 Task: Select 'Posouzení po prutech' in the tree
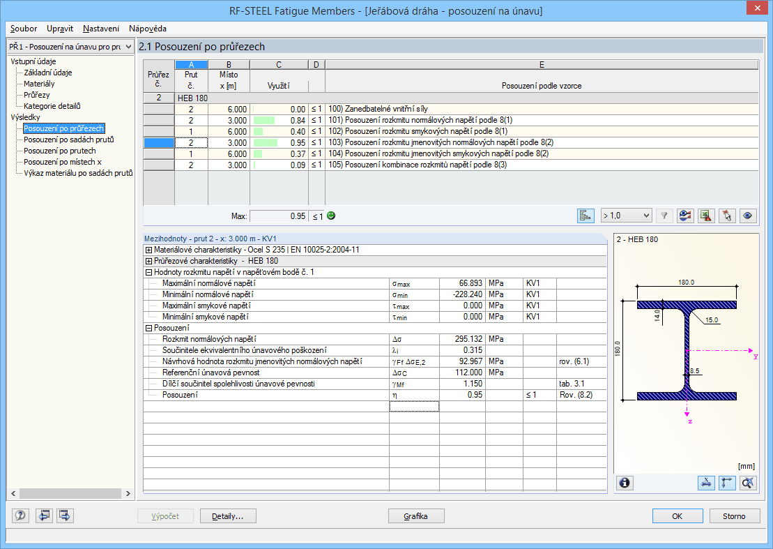[x=59, y=151]
